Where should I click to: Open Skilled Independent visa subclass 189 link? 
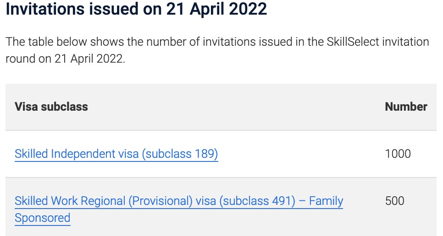coord(116,154)
